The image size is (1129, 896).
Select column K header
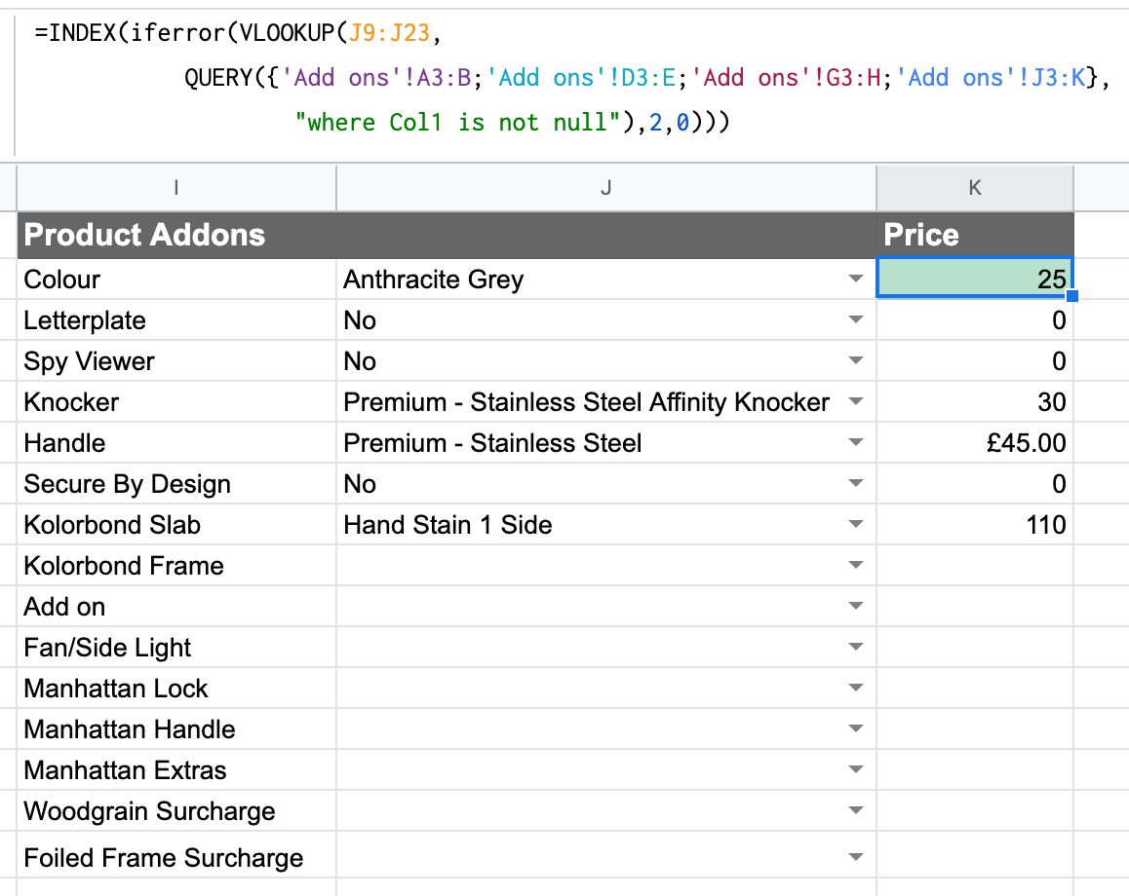tap(974, 190)
